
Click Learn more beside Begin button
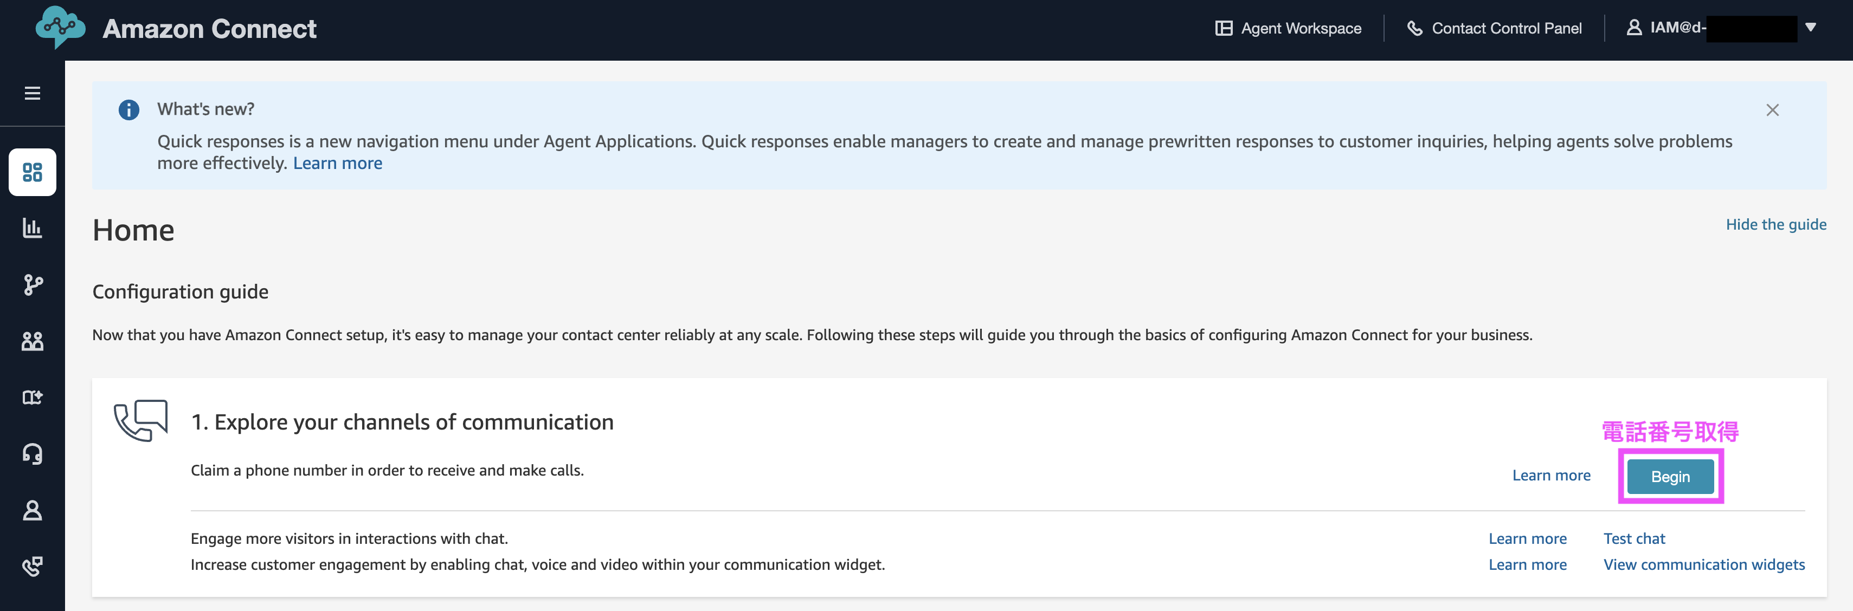(1551, 475)
